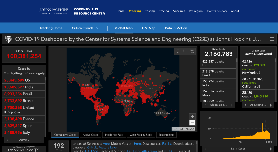Viewport: 278px width, 152px height.
Task: Click the Esri, FAO, NOAA attribution
Action: coord(183,129)
